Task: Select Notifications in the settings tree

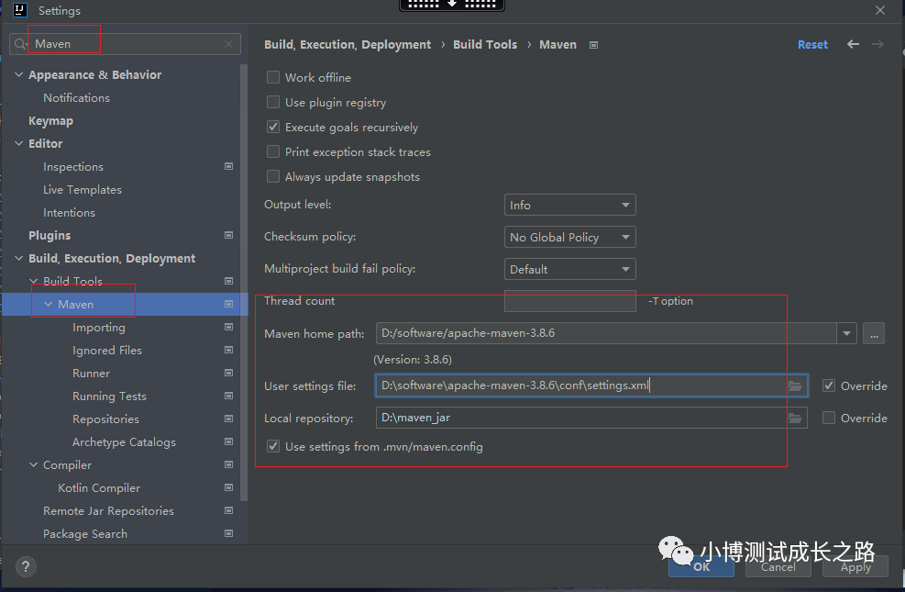Action: 76,97
